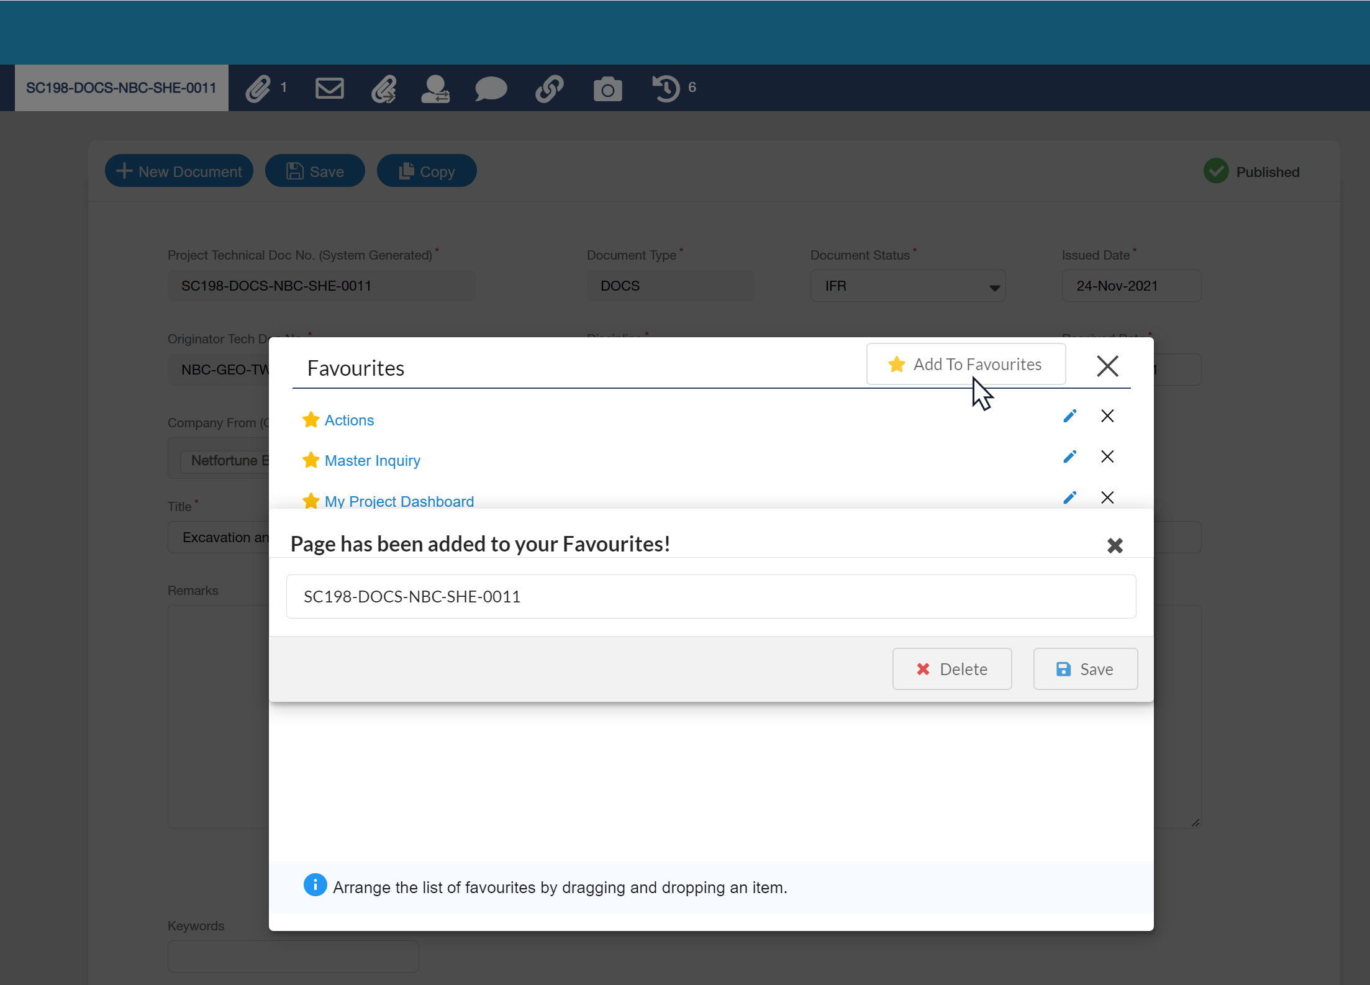Click the camera snapshot icon

[607, 89]
